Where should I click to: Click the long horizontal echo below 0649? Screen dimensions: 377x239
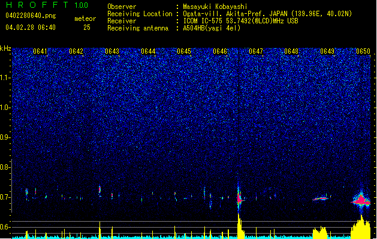[x=321, y=198]
